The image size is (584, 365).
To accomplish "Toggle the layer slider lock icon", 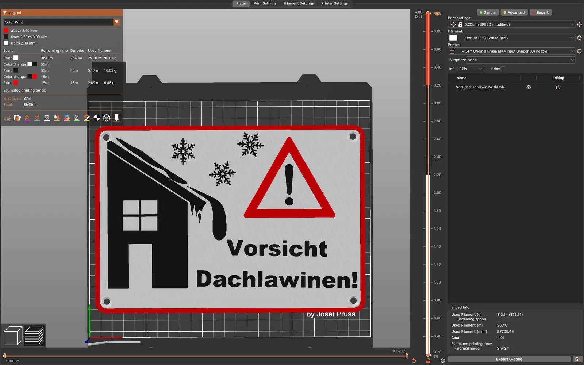I will [x=428, y=361].
